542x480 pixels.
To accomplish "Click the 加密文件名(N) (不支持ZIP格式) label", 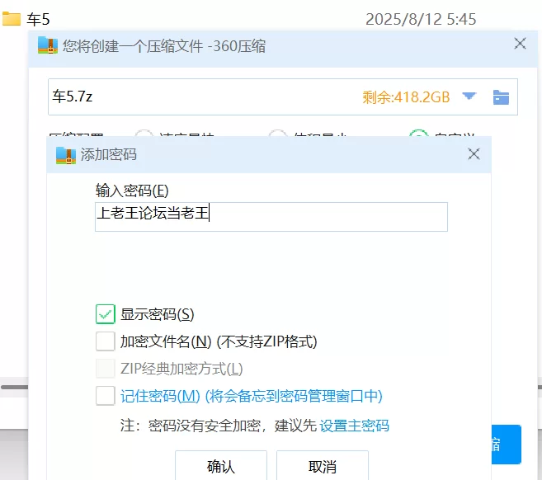I will tap(219, 341).
